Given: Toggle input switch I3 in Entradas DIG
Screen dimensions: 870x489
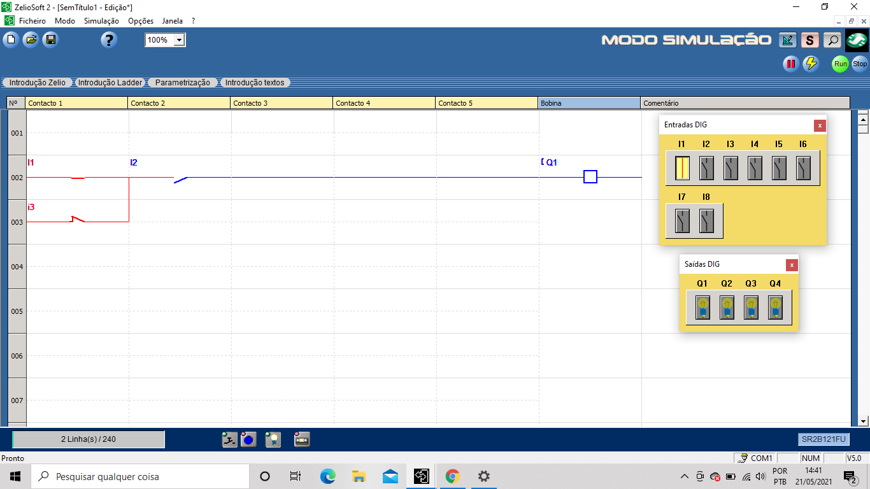Looking at the screenshot, I should 731,168.
